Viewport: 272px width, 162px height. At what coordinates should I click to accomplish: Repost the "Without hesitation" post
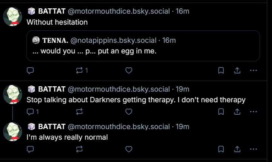tap(80, 70)
